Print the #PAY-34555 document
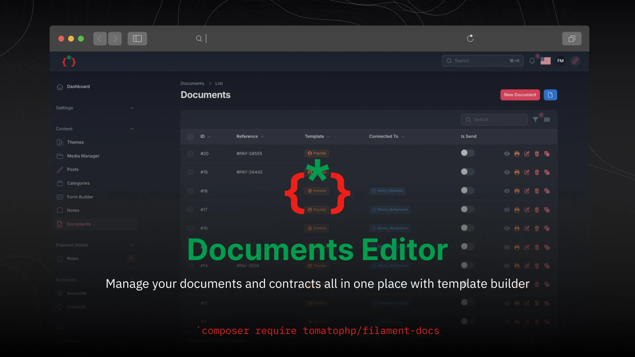Image resolution: width=635 pixels, height=357 pixels. click(x=517, y=153)
